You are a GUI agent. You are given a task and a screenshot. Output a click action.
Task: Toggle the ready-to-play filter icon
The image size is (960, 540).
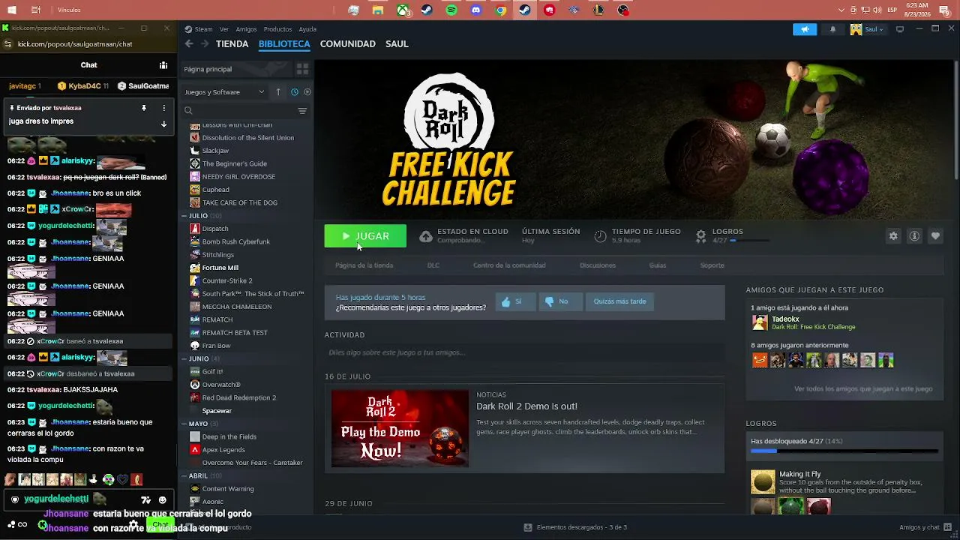[307, 92]
